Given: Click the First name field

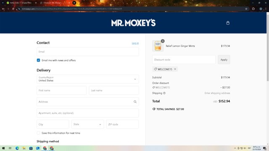Looking at the screenshot, I should (61, 91).
